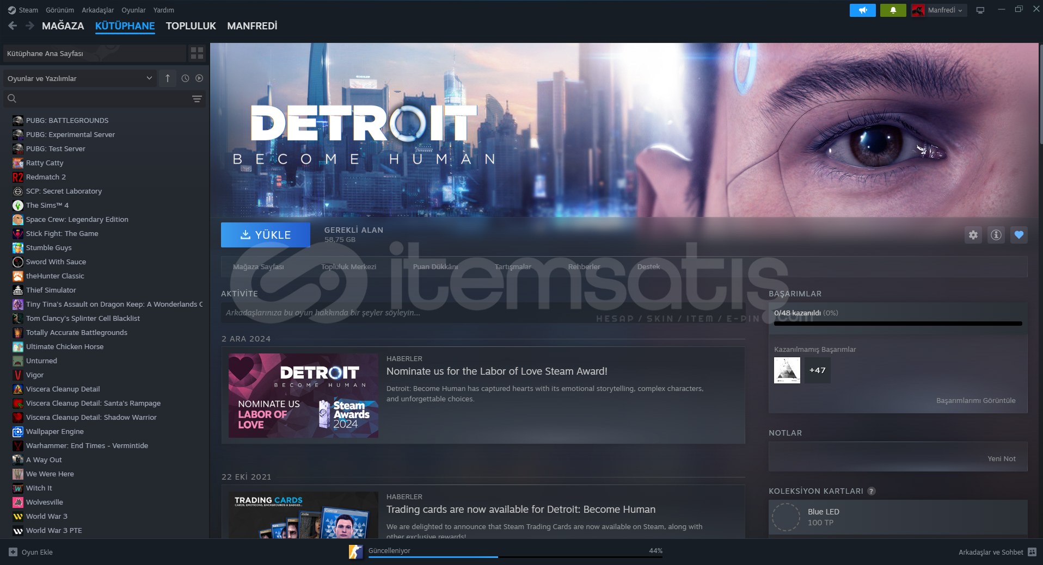Open Manfredi account dropdown
This screenshot has height=565, width=1043.
coord(939,10)
